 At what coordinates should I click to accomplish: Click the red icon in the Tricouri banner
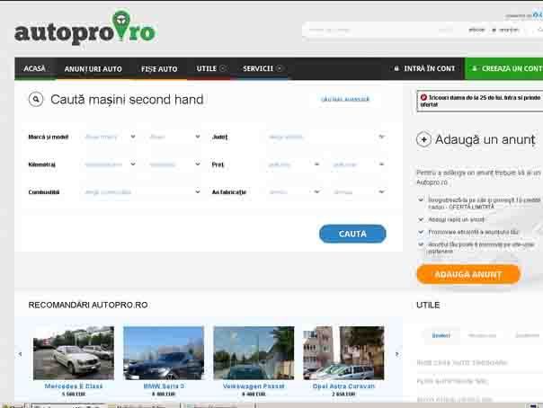[x=423, y=98]
